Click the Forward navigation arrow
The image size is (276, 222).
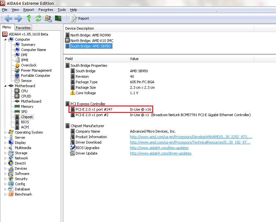tap(18, 18)
